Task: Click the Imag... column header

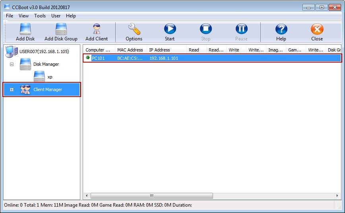Action: pyautogui.click(x=276, y=50)
